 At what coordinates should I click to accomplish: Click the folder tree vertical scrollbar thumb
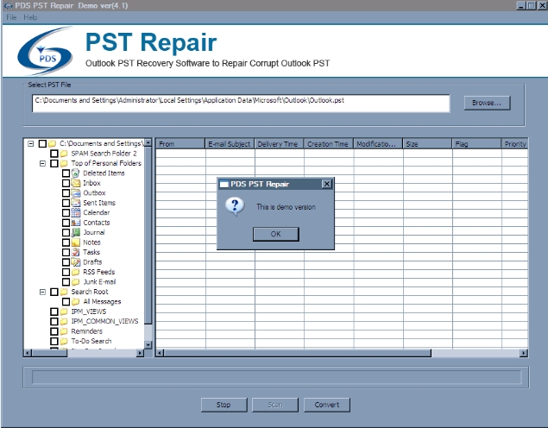click(148, 236)
